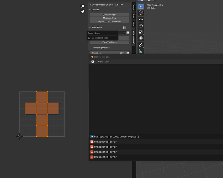Select the Transform tool in 3D viewport
The image size is (223, 178).
141,38
